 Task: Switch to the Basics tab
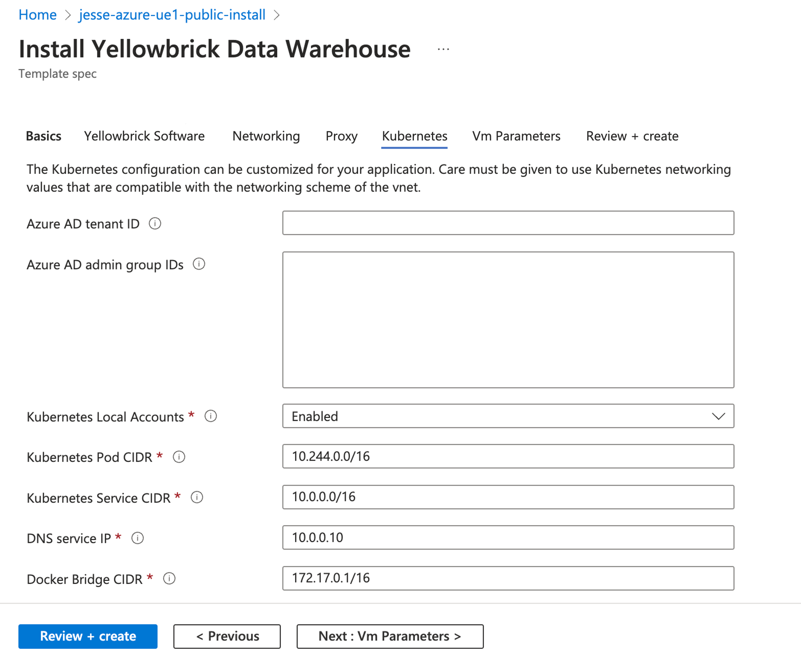click(43, 136)
